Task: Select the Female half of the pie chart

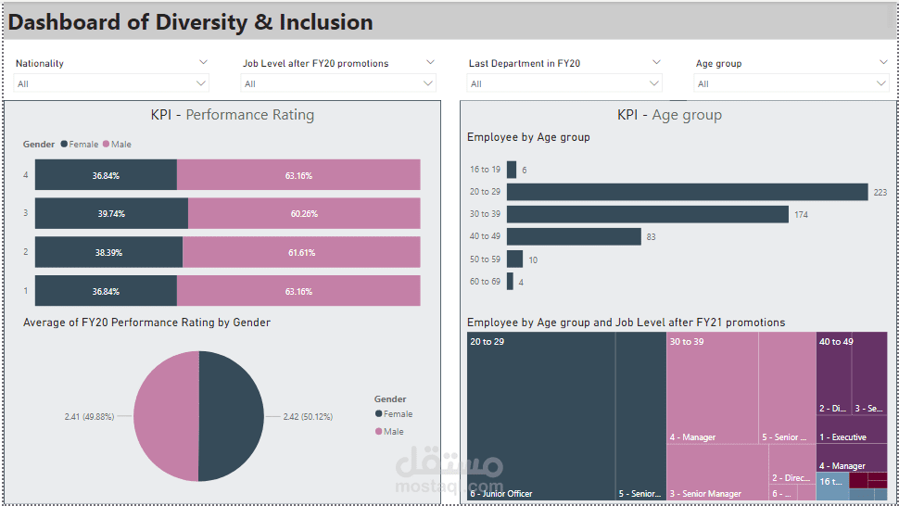Action: click(x=232, y=416)
